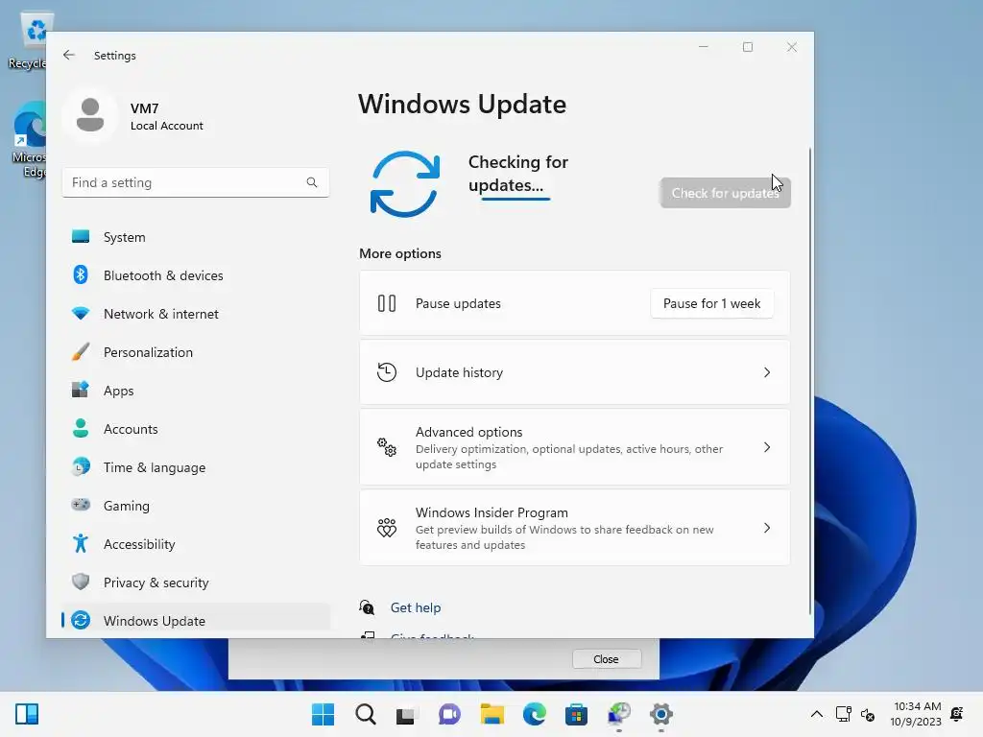Screen dimensions: 983x737
Task: Click the Windows Update sync icon in sidebar
Action: point(81,621)
